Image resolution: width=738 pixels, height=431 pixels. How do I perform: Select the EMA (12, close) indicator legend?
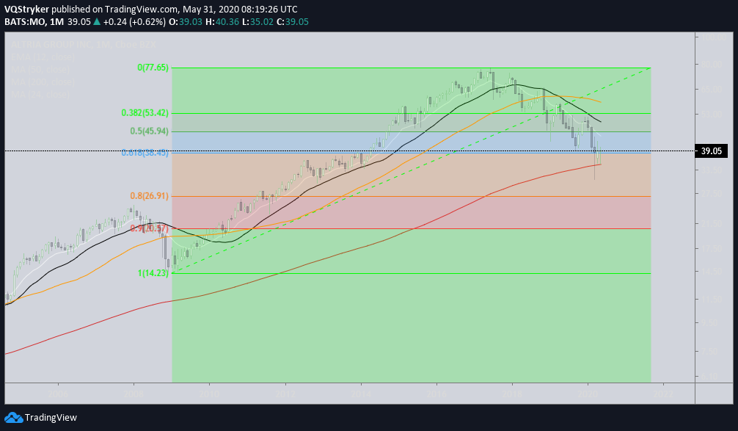pos(43,57)
